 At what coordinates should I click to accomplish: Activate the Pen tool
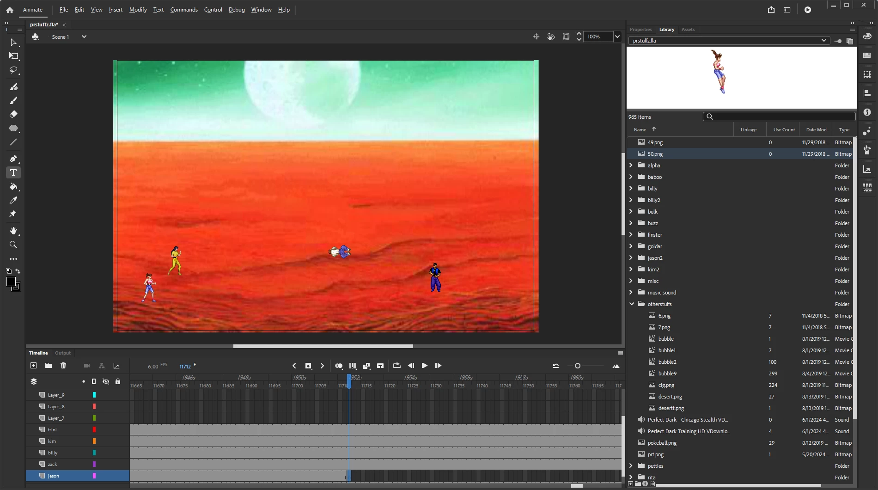point(13,159)
